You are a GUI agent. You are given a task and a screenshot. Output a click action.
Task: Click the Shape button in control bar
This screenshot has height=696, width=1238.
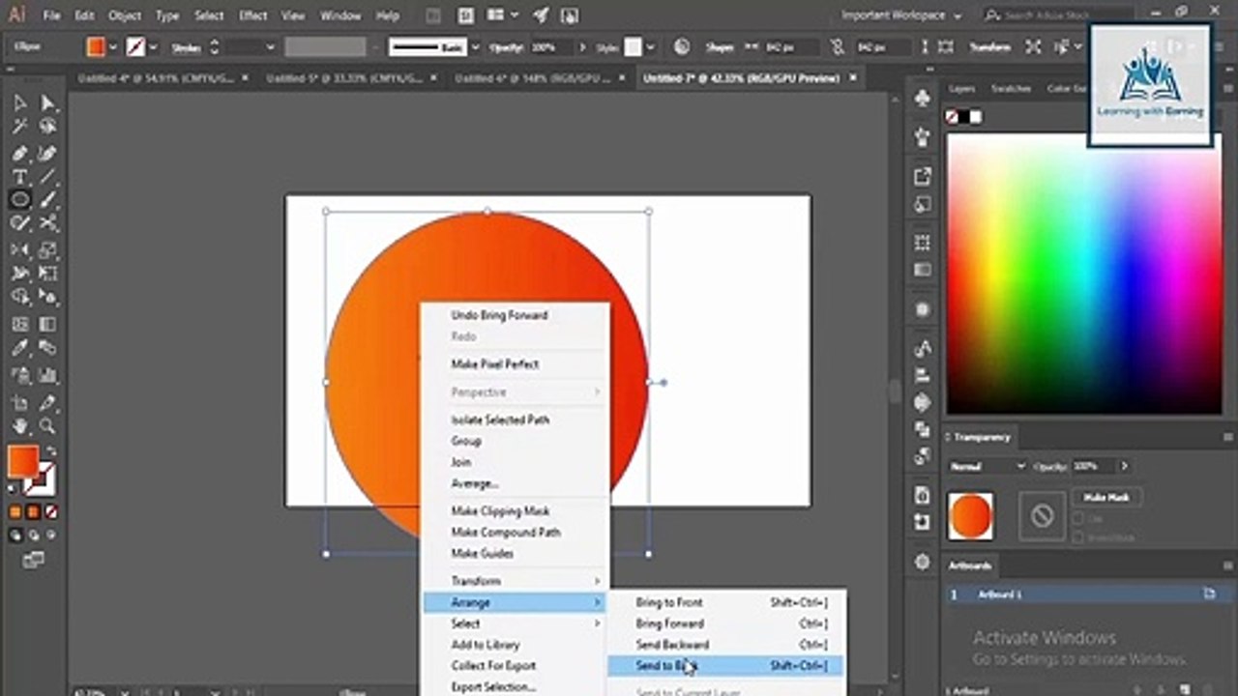tap(719, 46)
